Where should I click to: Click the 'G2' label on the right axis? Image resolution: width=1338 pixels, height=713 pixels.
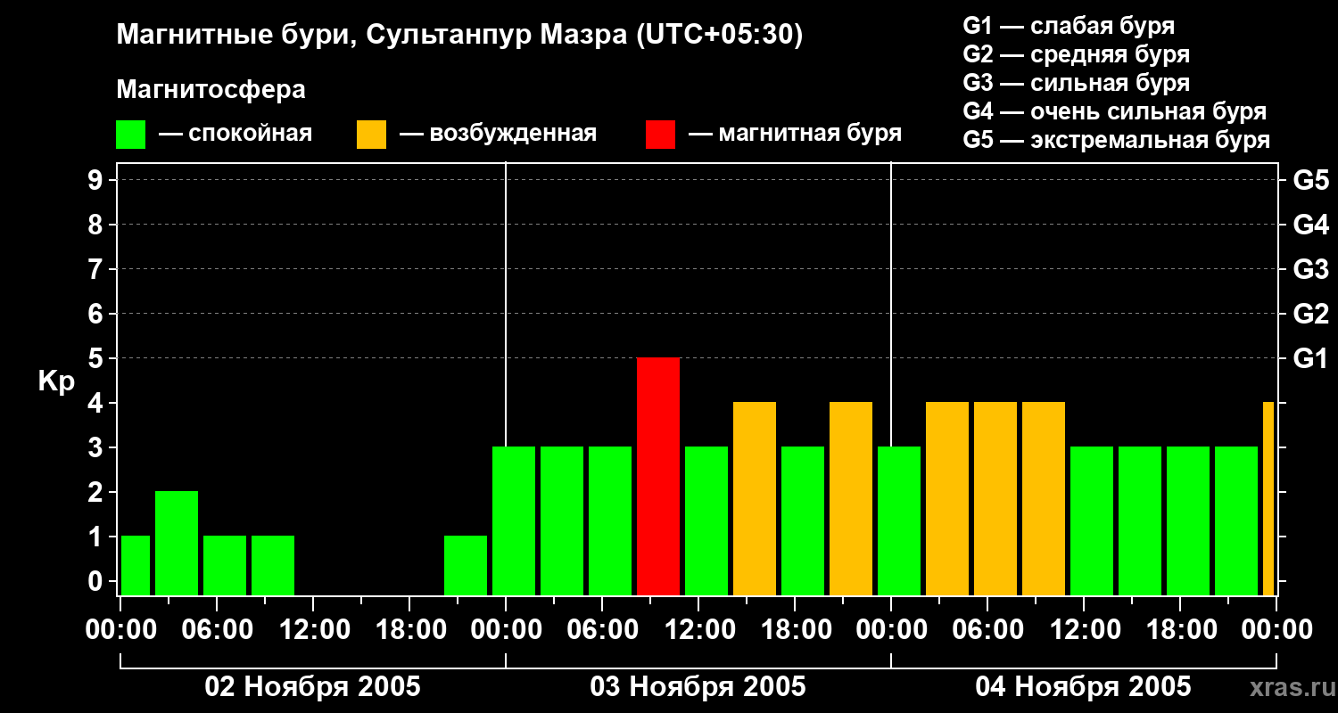click(x=1310, y=314)
